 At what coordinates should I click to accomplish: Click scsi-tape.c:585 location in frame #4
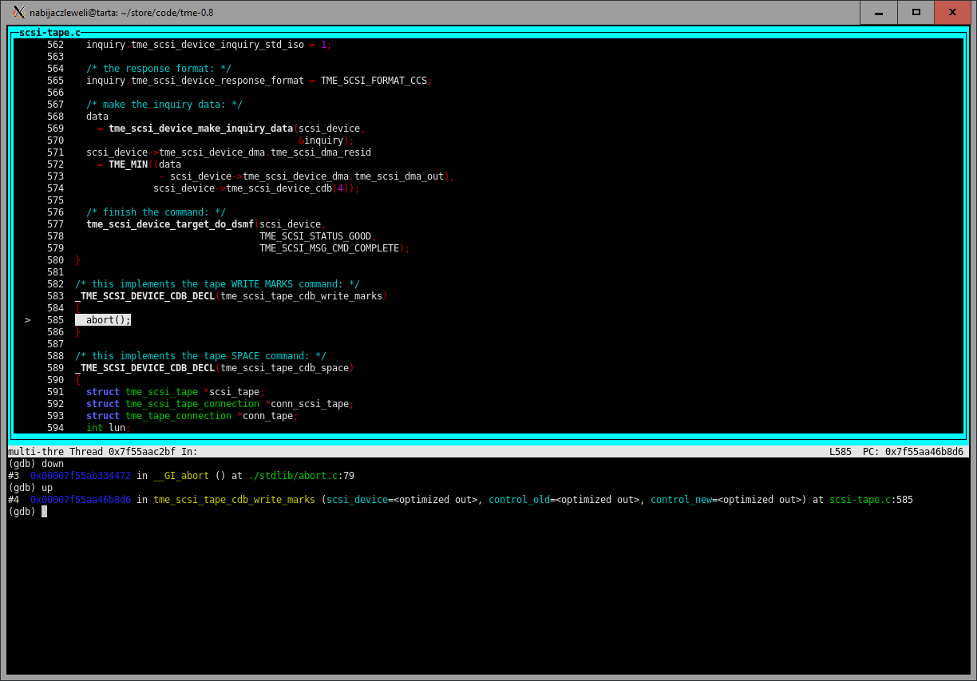click(x=871, y=500)
